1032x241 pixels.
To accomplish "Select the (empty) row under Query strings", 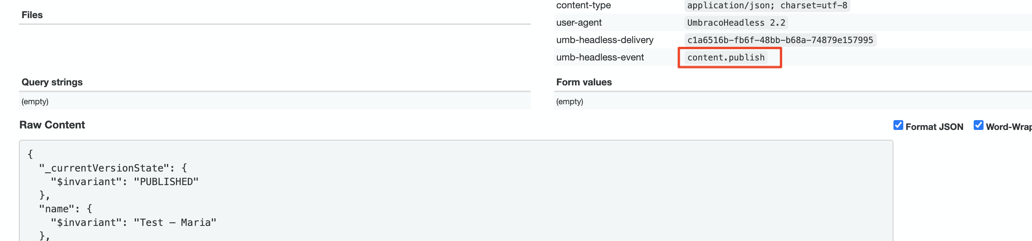I will pyautogui.click(x=35, y=102).
